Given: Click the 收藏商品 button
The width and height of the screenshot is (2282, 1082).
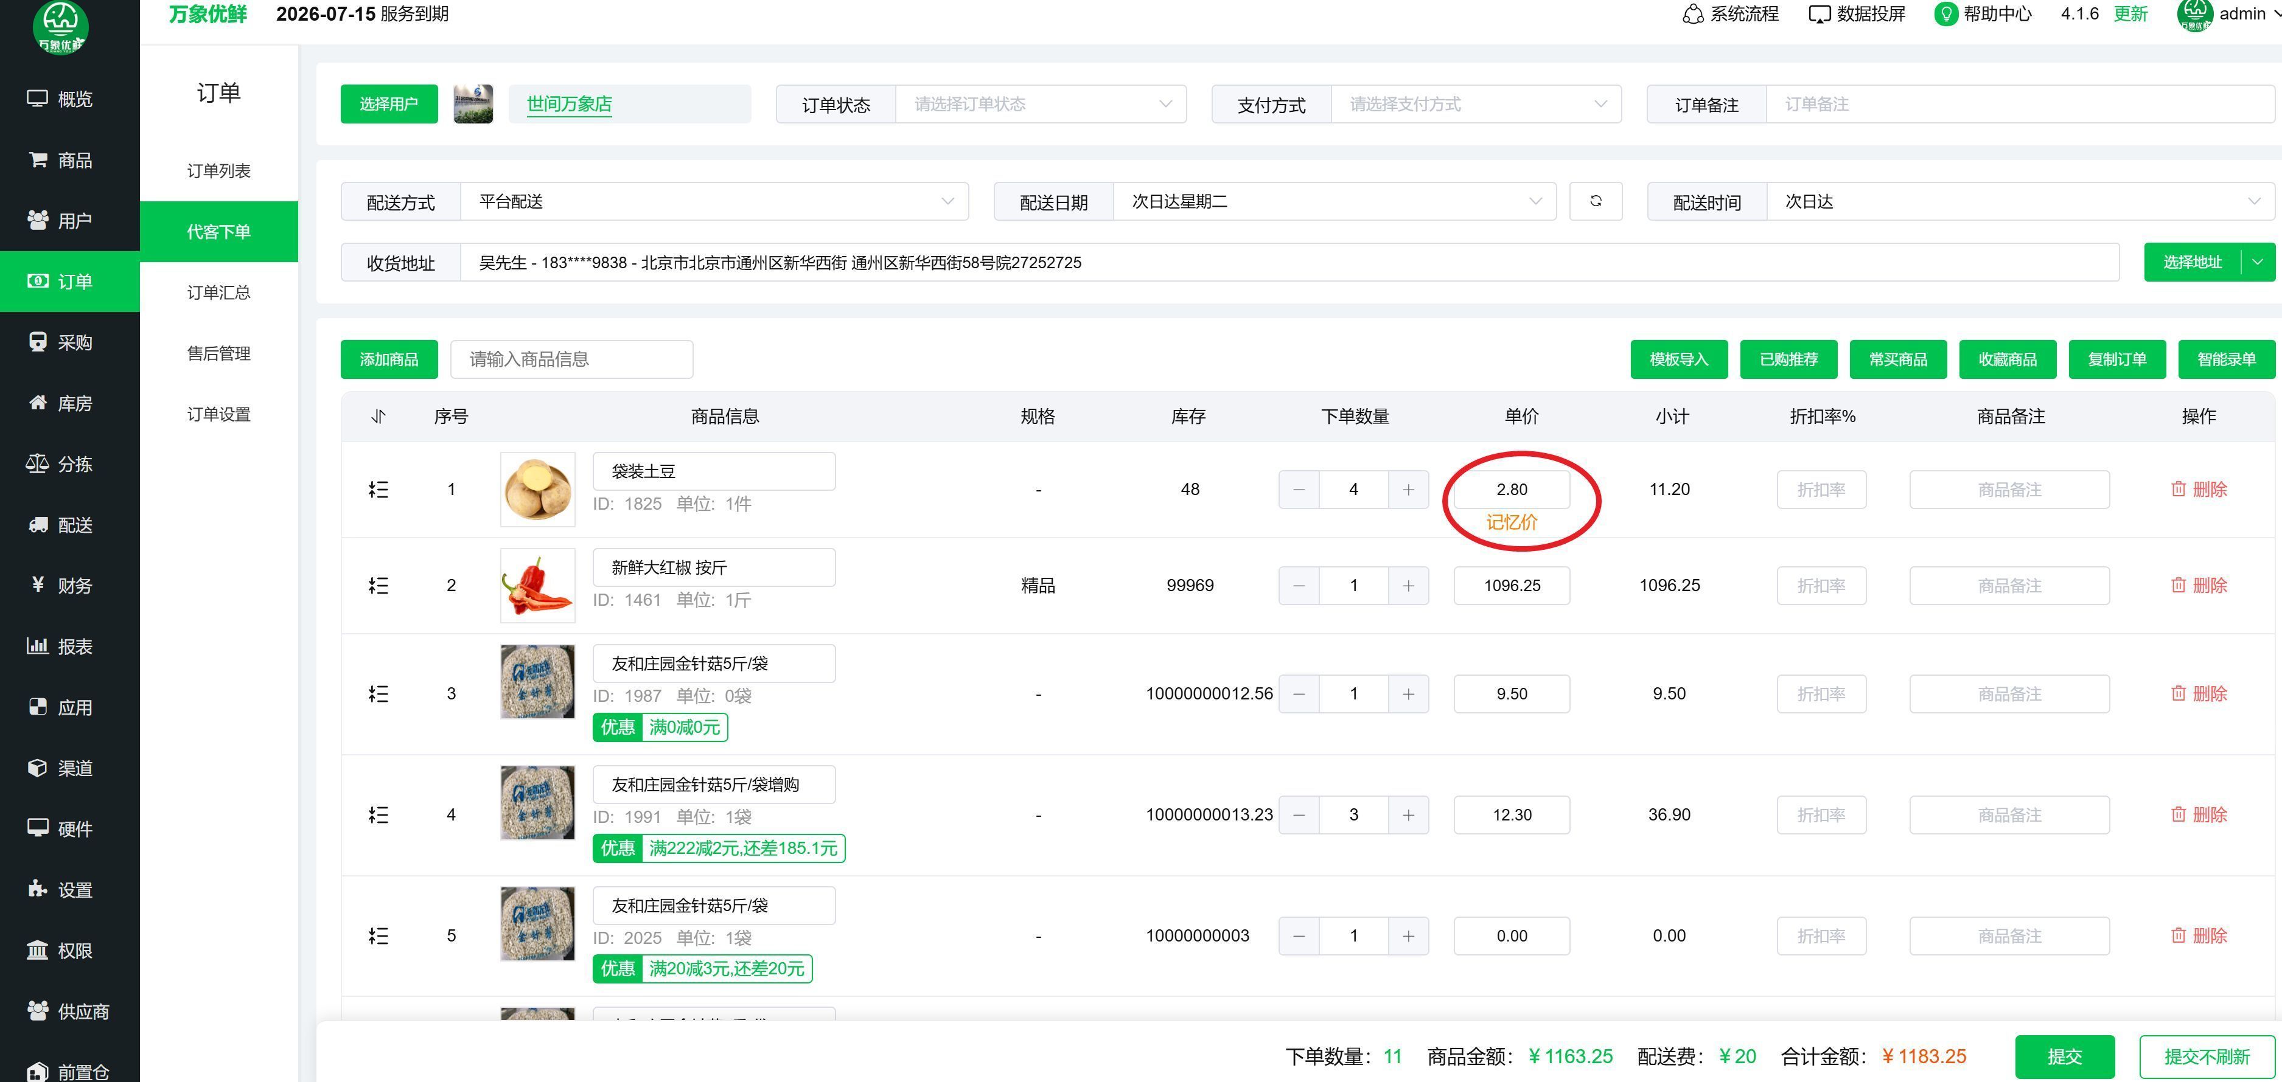Looking at the screenshot, I should (2008, 359).
